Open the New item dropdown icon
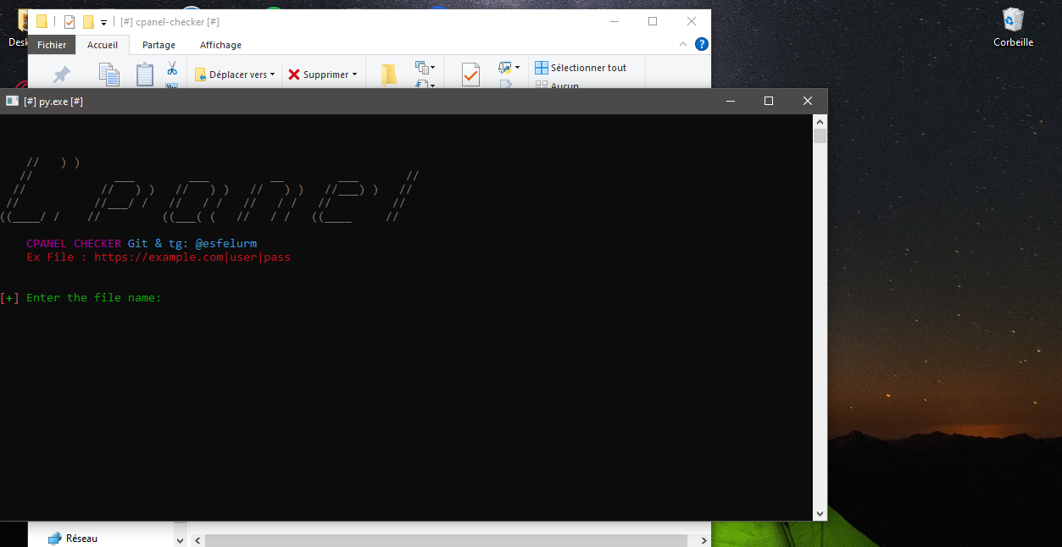 coord(425,67)
